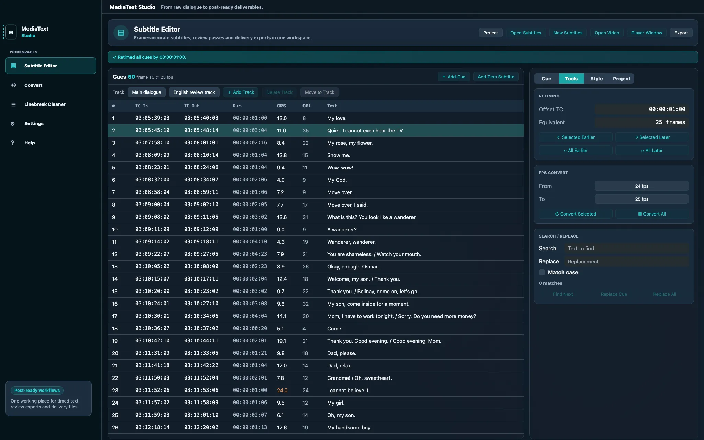Click the Offset TC input field
This screenshot has height=440, width=704.
(641, 109)
